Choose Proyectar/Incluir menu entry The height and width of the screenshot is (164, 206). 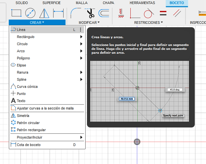click(x=47, y=137)
